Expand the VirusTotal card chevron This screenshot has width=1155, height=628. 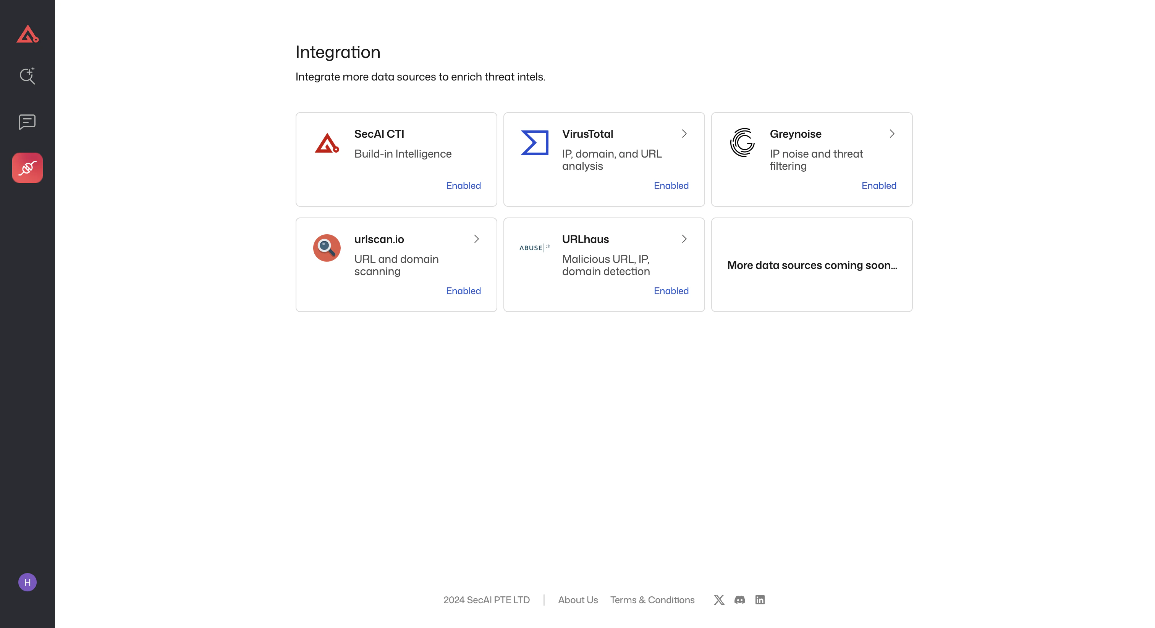click(684, 134)
